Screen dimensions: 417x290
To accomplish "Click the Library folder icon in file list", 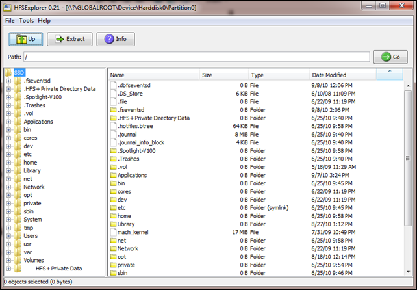I will click(x=114, y=224).
